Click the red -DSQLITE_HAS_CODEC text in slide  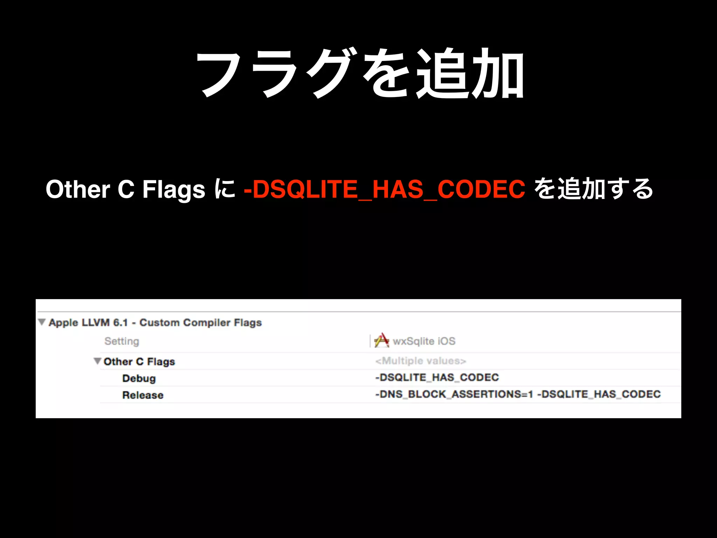pyautogui.click(x=384, y=189)
